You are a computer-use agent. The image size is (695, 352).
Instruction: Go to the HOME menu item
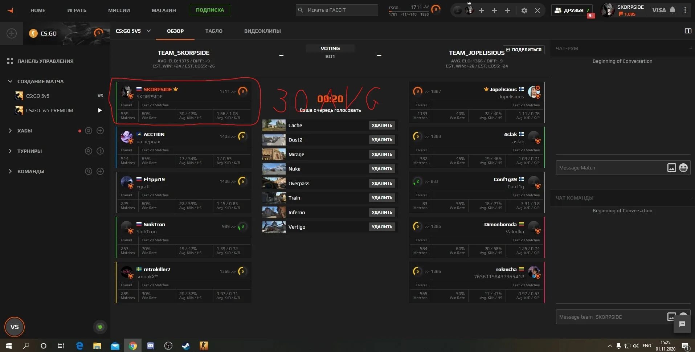(x=38, y=10)
